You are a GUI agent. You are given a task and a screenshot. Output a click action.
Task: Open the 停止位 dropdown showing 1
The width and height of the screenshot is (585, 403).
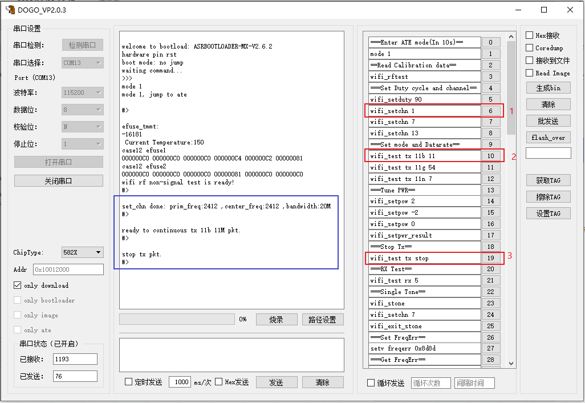click(83, 144)
